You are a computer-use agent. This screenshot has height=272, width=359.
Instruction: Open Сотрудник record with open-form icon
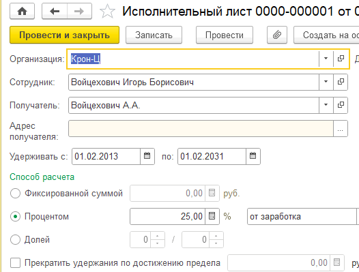point(341,82)
